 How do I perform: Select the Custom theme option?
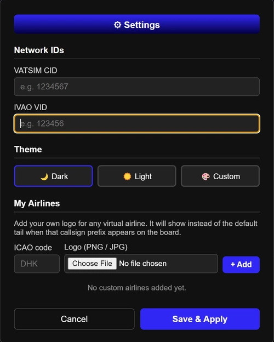pyautogui.click(x=220, y=176)
